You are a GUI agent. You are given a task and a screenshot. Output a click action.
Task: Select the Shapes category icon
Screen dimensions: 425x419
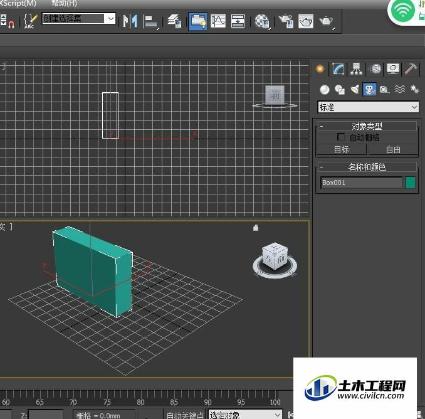pyautogui.click(x=340, y=90)
